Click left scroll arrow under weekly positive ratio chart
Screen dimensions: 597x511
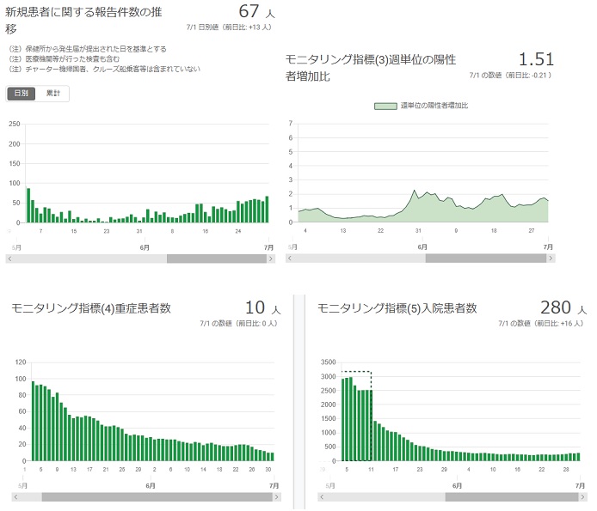291,259
